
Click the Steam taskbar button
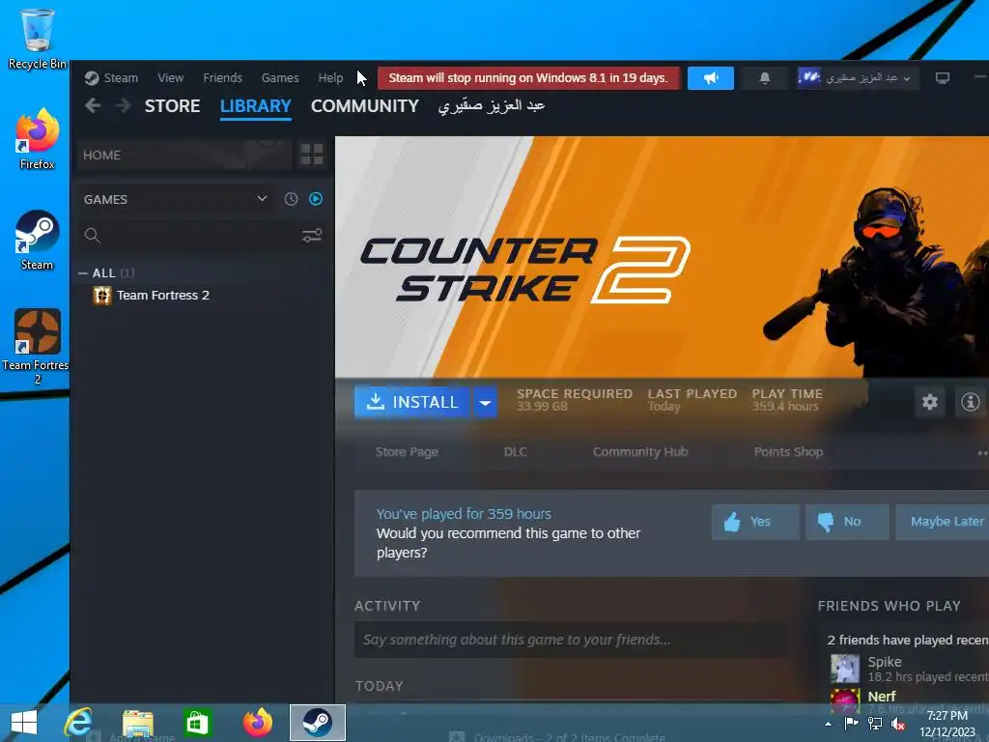coord(317,723)
